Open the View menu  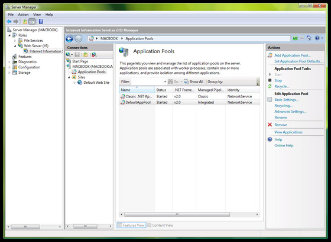point(37,15)
